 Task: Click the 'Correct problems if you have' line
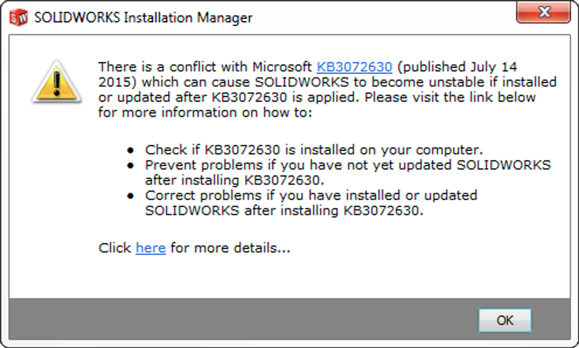tap(311, 196)
